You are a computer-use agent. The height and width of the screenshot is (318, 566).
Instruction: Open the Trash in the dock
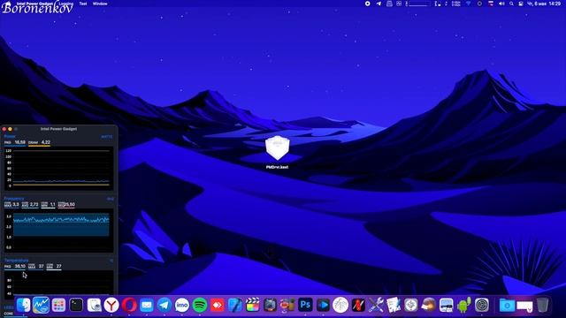pyautogui.click(x=542, y=306)
